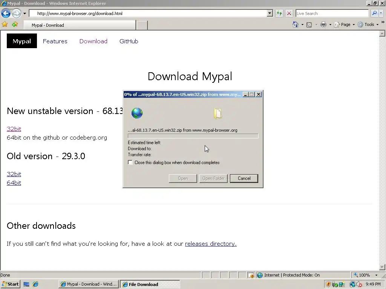This screenshot has width=386, height=289.
Task: Click Safely Remove Hardware tray icon
Action: click(x=335, y=284)
